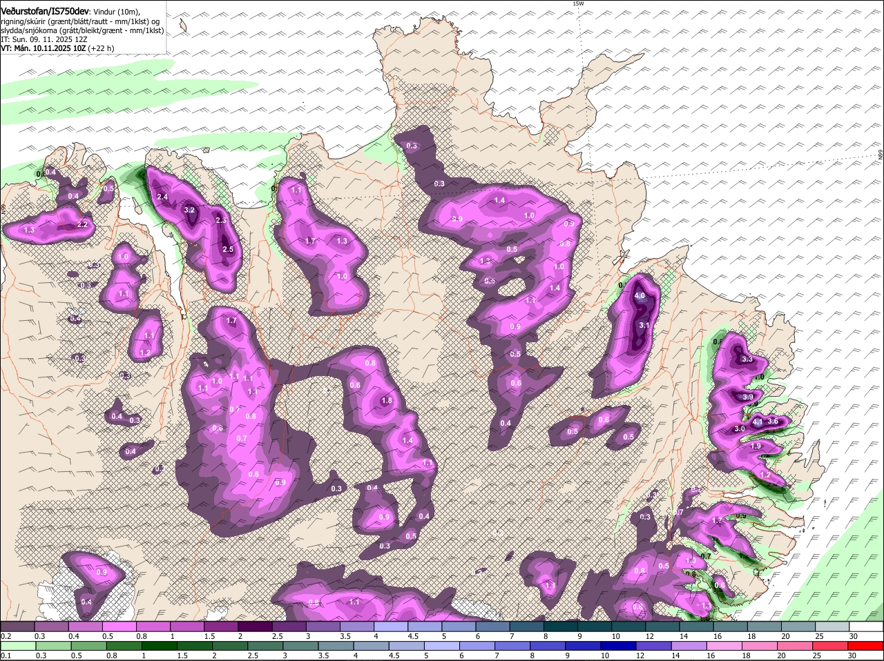Image resolution: width=884 pixels, height=661 pixels.
Task: Select darkest purple swatch at 2 in snow legend
Action: [255, 627]
